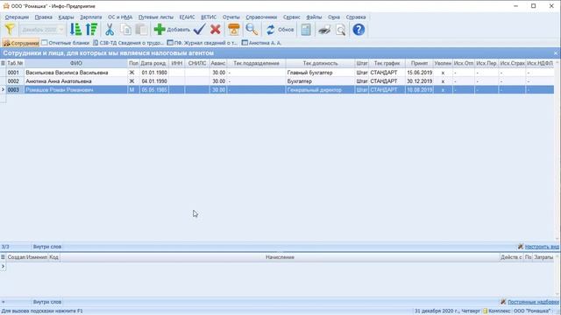Image resolution: width=561 pixels, height=315 pixels.
Task: Click the print preview icon
Action: pos(341,29)
